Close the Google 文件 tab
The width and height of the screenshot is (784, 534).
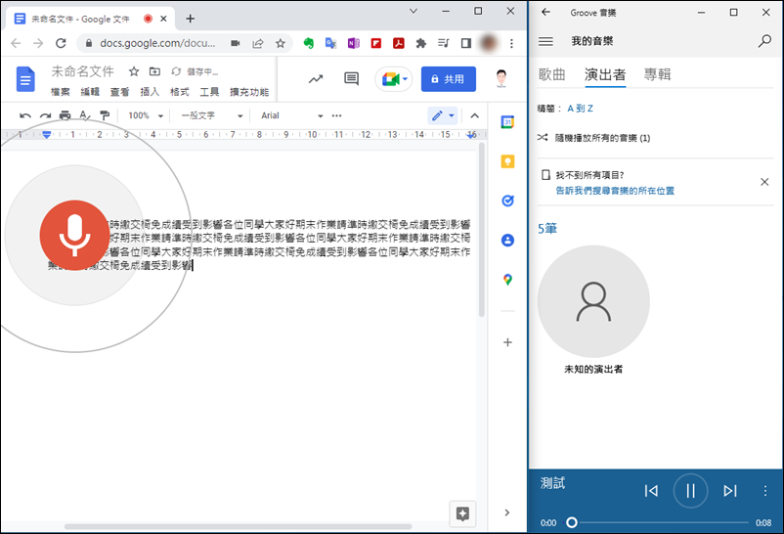point(163,19)
